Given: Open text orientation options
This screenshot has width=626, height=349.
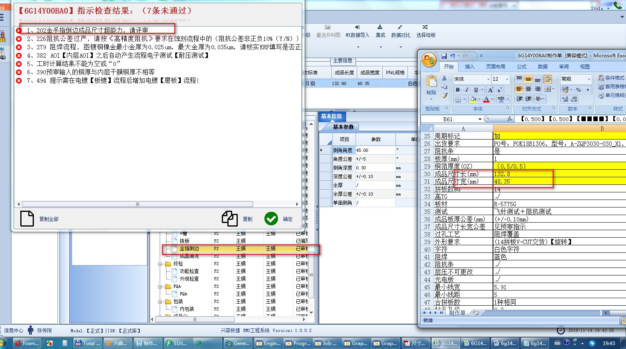Looking at the screenshot, I should point(540,99).
